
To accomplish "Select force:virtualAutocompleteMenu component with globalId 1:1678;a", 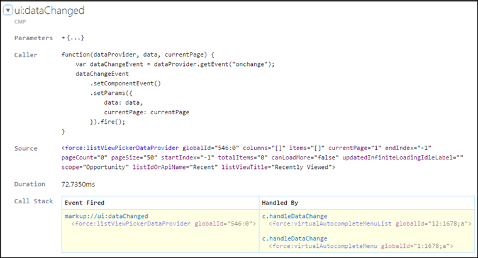I will coord(361,246).
